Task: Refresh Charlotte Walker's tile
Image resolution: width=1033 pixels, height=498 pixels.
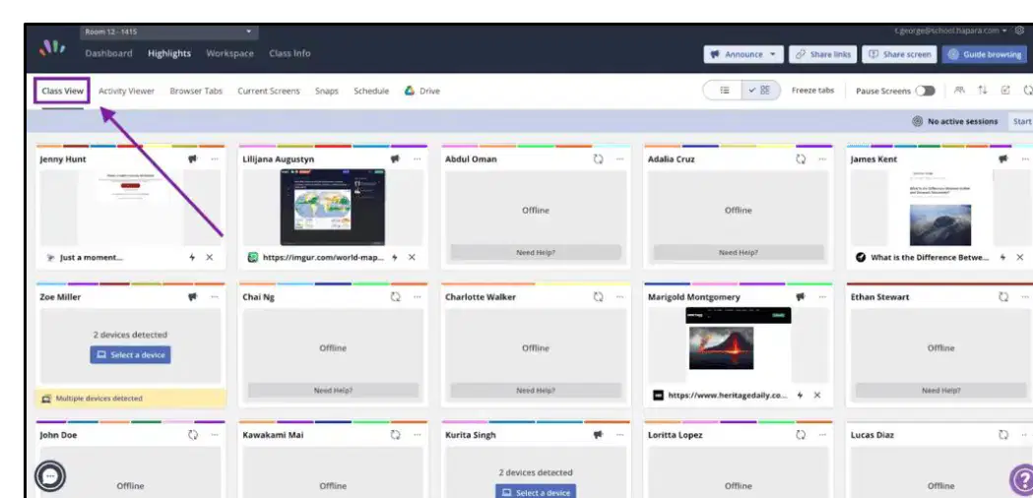Action: (598, 297)
